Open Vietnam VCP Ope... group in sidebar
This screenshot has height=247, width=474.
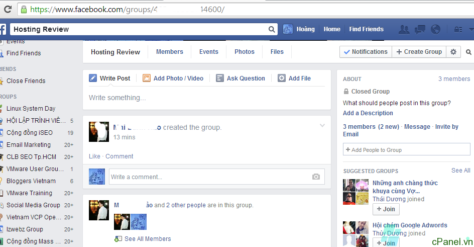coord(34,217)
